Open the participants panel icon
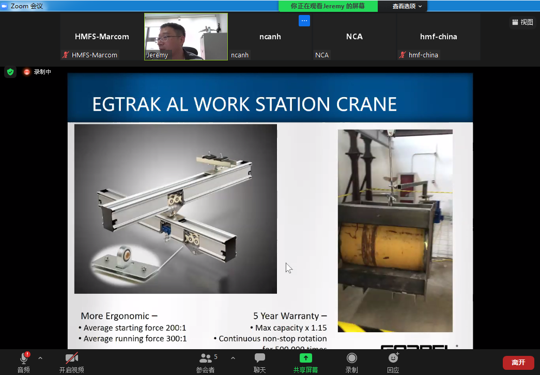 (205, 358)
